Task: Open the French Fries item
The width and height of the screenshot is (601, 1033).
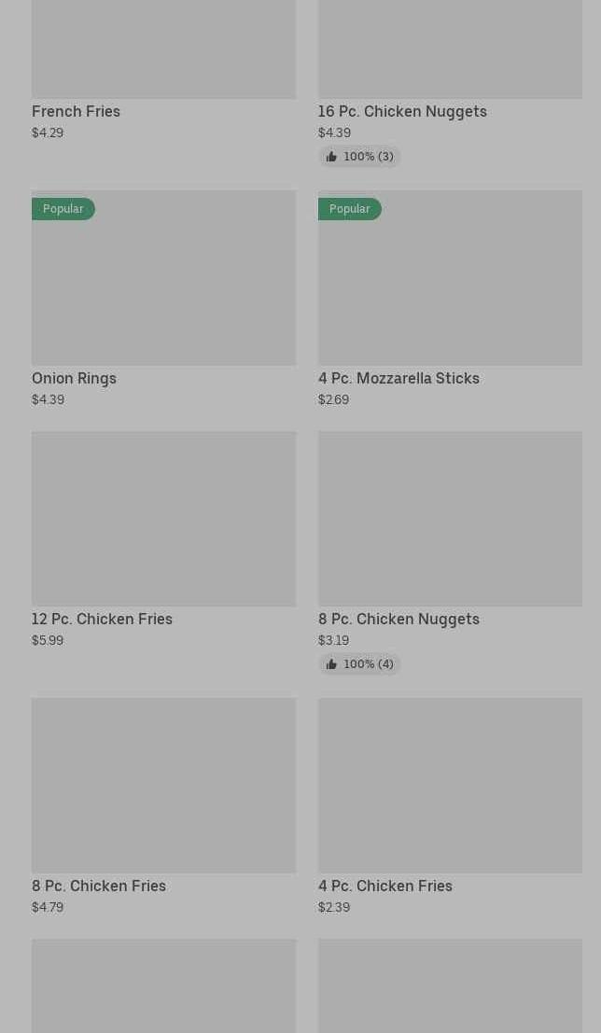Action: coord(76,111)
